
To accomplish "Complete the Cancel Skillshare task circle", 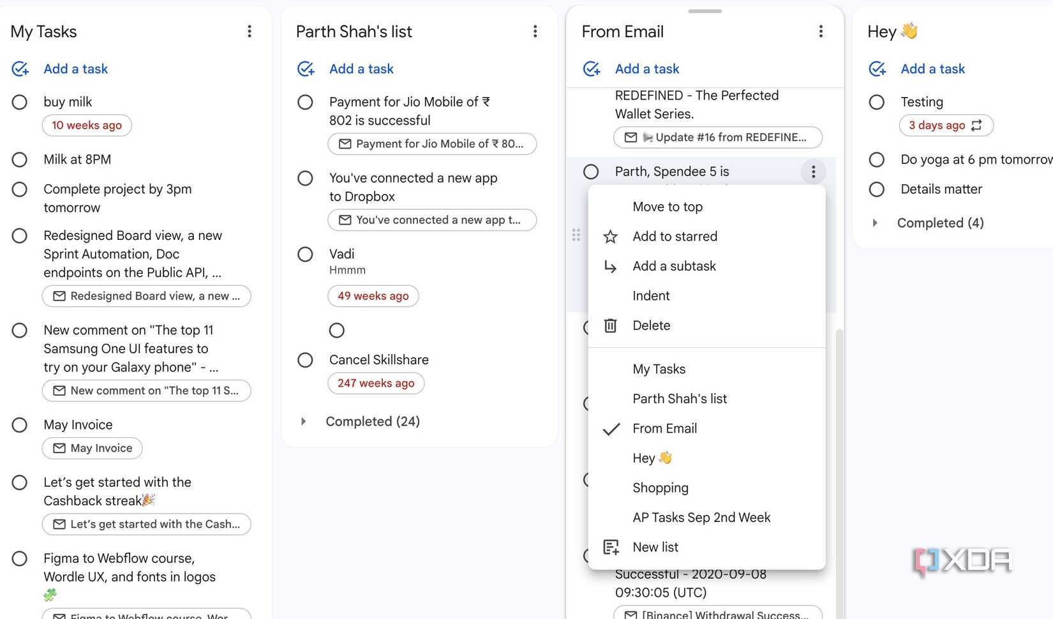I will click(x=305, y=360).
